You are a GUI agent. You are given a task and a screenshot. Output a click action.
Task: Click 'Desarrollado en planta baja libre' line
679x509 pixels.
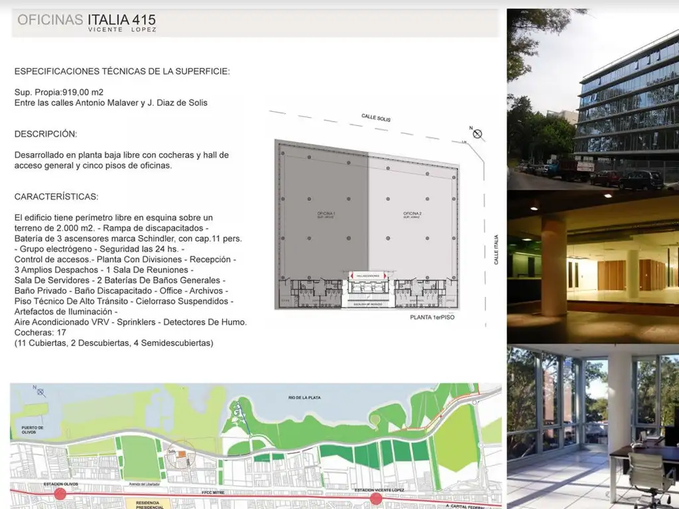pos(122,155)
